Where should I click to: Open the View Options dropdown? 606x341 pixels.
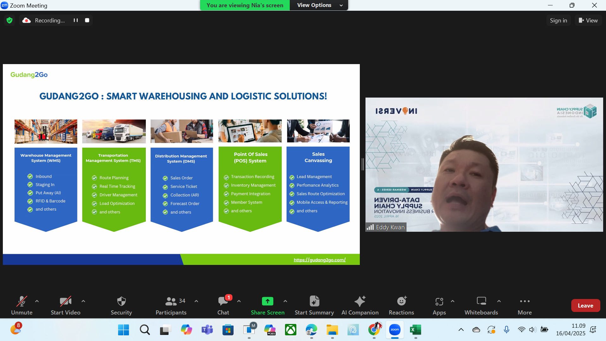tap(319, 5)
